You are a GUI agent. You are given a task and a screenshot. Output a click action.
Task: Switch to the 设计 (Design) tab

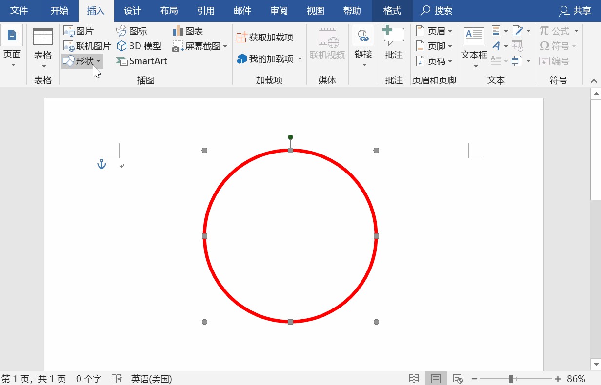click(x=132, y=11)
